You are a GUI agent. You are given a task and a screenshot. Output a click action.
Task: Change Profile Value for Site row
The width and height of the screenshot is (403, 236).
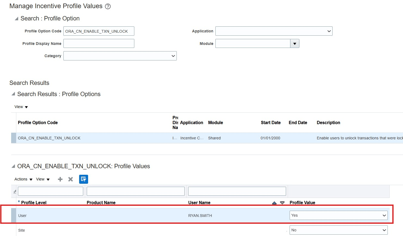coord(339,230)
